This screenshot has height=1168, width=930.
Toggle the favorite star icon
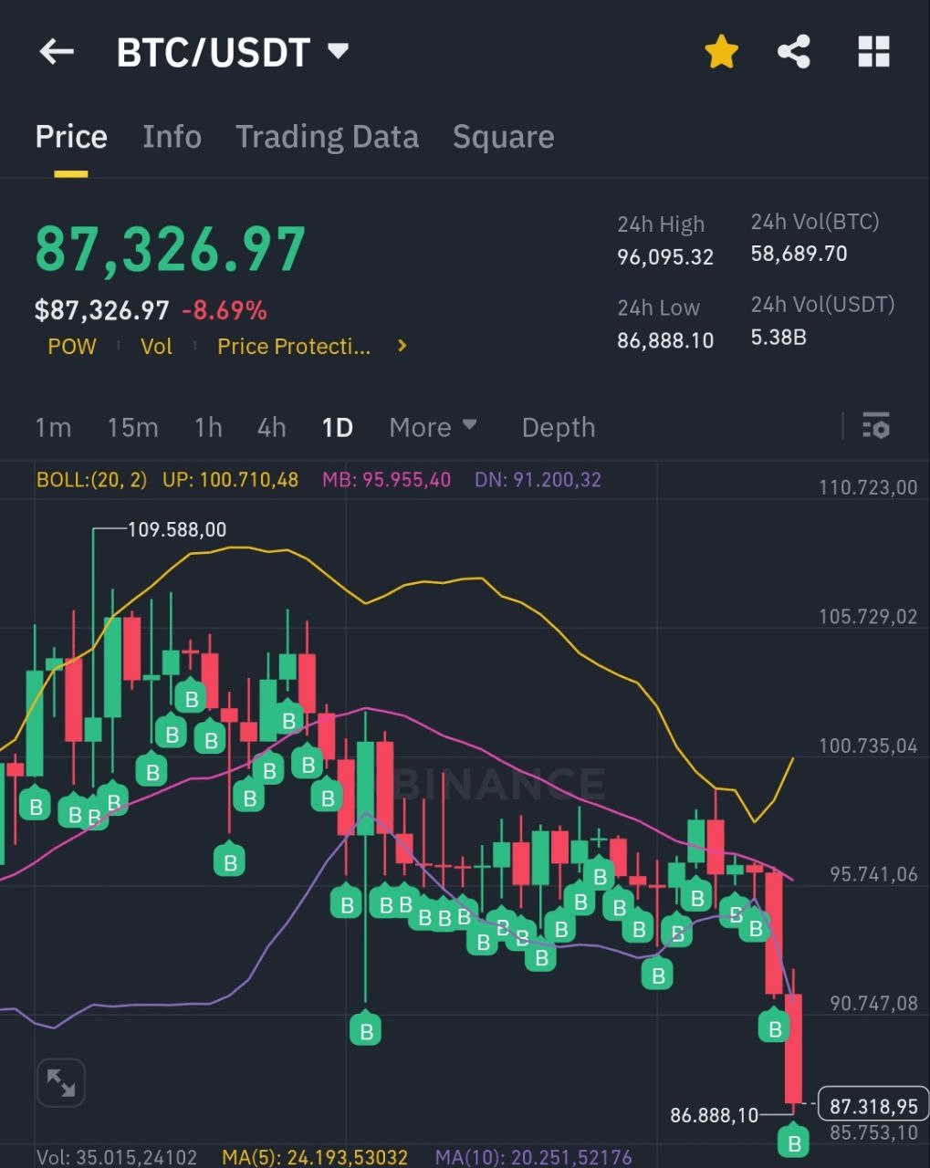[x=721, y=52]
